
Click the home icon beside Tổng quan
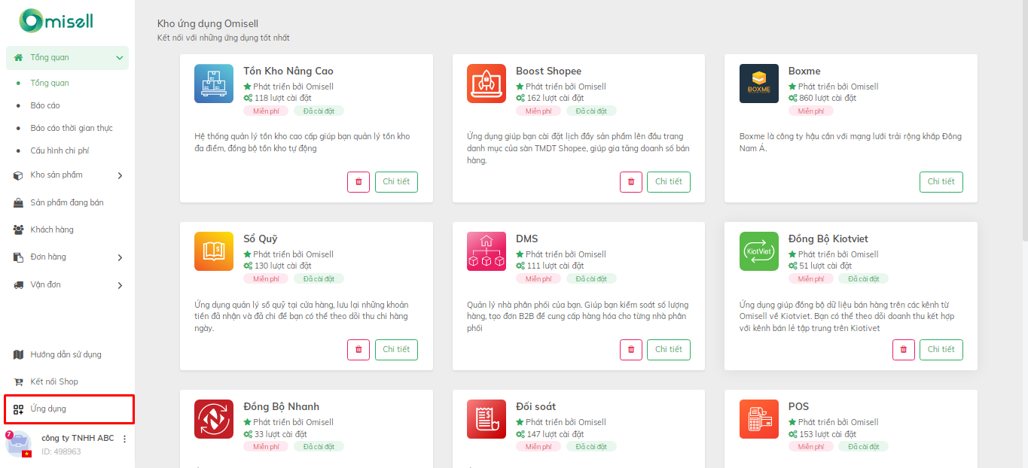(18, 58)
